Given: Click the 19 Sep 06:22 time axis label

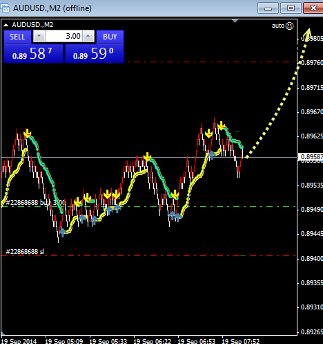Looking at the screenshot, I should click(x=153, y=341).
